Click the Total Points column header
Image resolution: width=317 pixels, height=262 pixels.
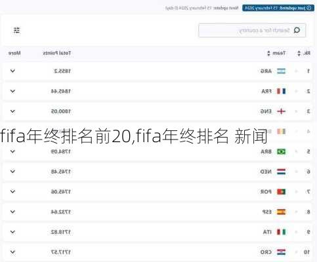[57, 53]
